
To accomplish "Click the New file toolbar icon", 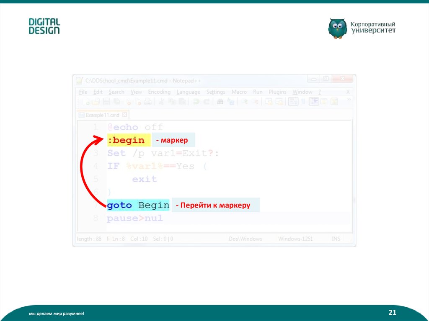I will coord(86,102).
